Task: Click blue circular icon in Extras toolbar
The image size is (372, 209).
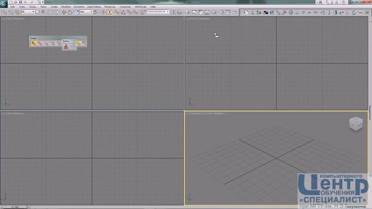Action: click(x=73, y=47)
